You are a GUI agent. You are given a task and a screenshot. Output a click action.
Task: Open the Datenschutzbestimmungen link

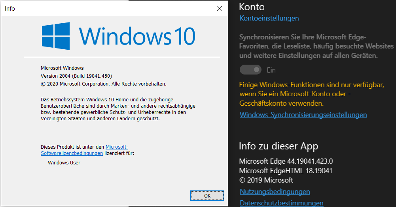281,203
